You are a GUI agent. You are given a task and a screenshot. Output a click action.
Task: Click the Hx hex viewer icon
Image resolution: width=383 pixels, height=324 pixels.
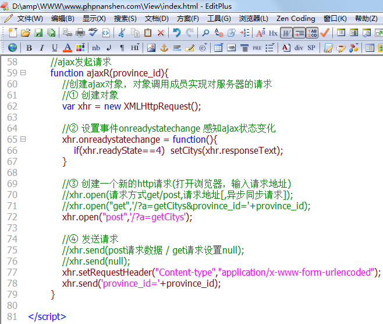pyautogui.click(x=273, y=33)
